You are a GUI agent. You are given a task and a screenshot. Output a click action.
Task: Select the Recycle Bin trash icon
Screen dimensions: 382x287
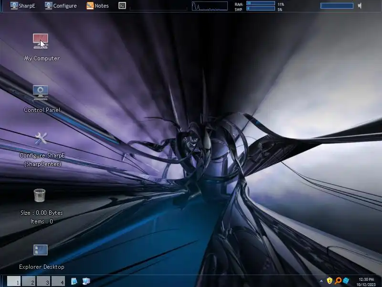pos(40,196)
